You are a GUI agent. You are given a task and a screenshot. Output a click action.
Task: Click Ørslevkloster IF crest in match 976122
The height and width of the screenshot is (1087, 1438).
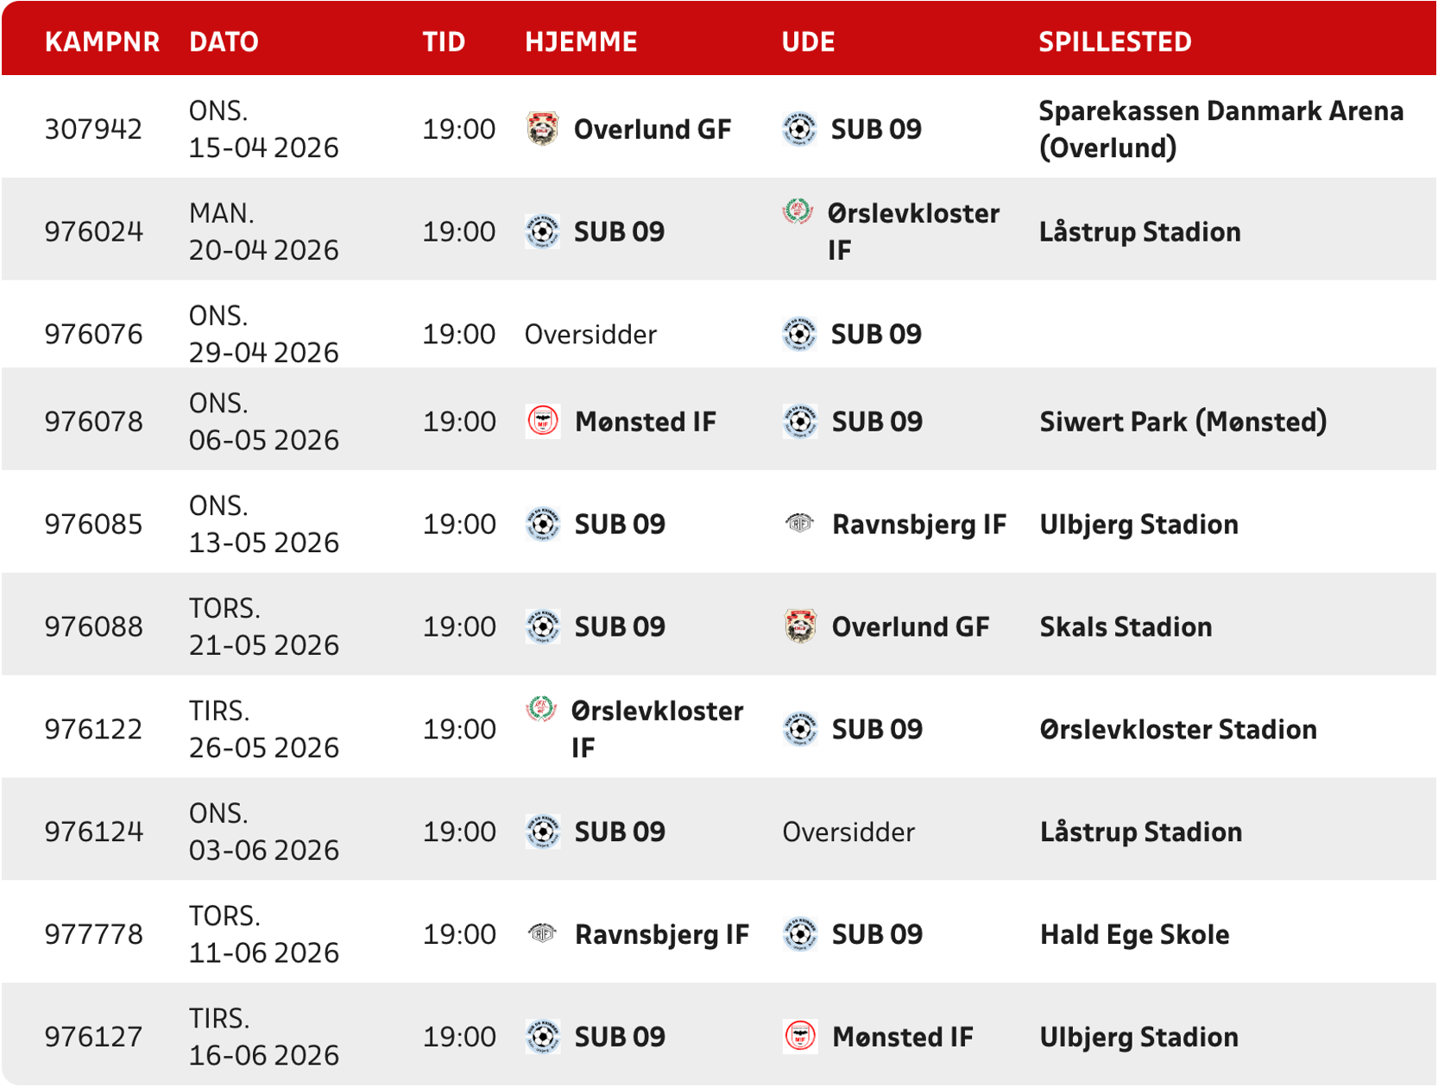point(541,710)
